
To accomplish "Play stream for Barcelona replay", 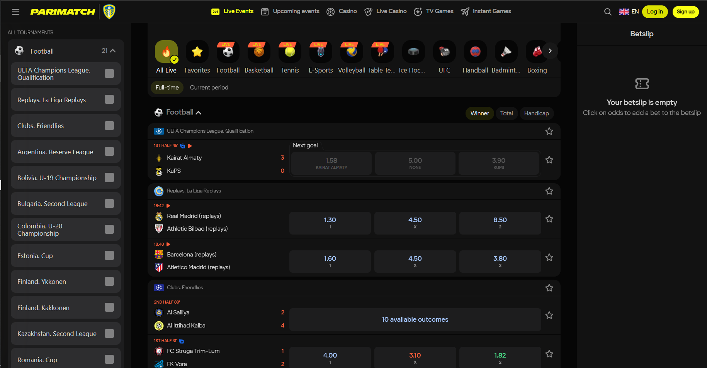I will pos(168,244).
